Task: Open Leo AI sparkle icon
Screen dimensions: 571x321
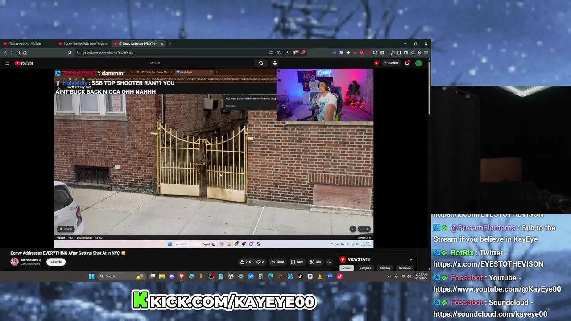Action: (x=413, y=53)
